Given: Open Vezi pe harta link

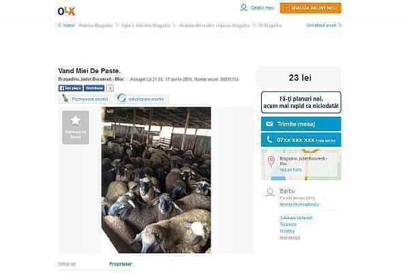Looking at the screenshot, I should pyautogui.click(x=290, y=169).
